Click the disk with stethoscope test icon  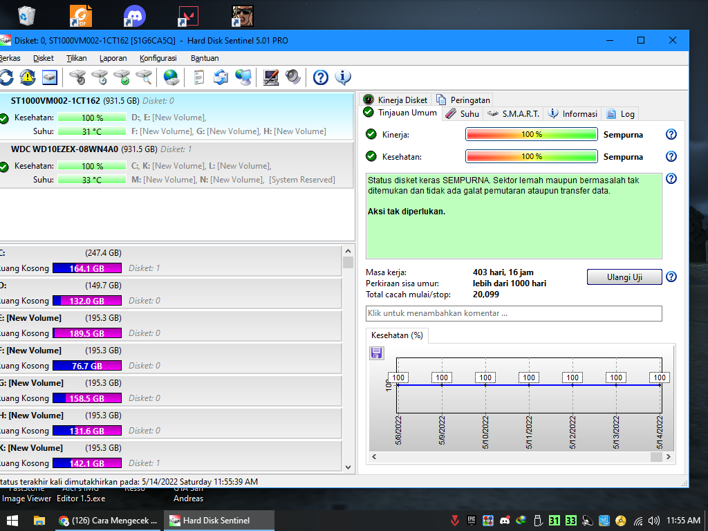(x=78, y=77)
